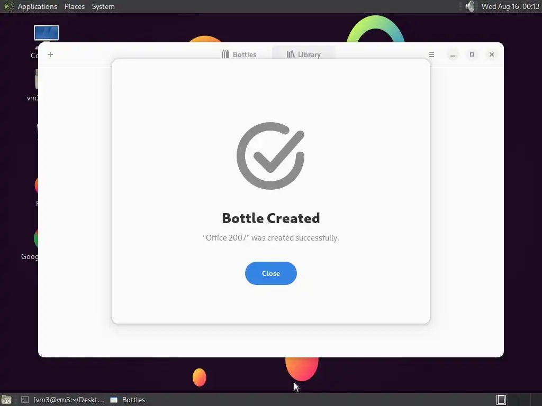Minimize the Bottles window
Screen dimensions: 542x406
452,54
